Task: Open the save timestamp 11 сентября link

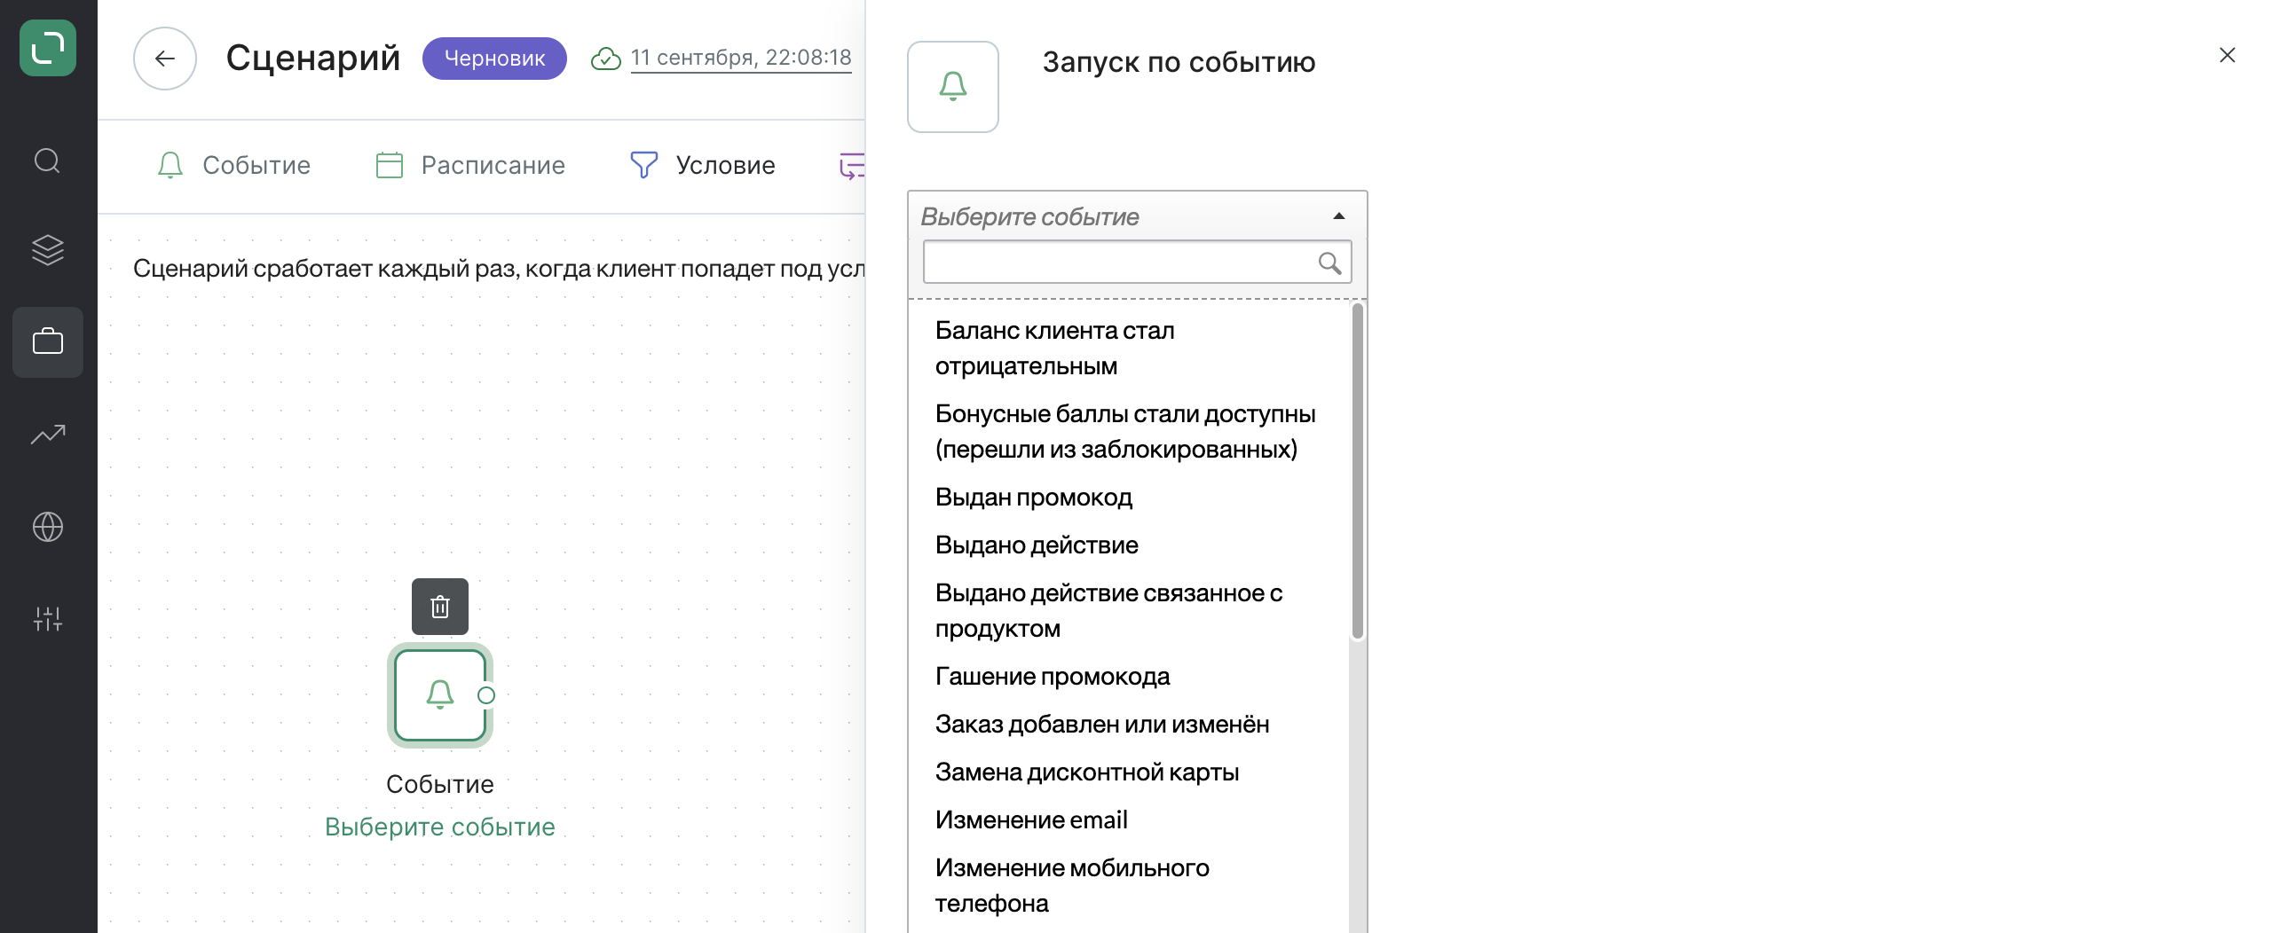Action: coord(741,59)
